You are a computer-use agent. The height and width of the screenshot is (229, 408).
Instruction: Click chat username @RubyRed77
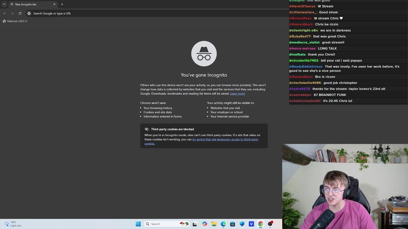[x=300, y=37]
